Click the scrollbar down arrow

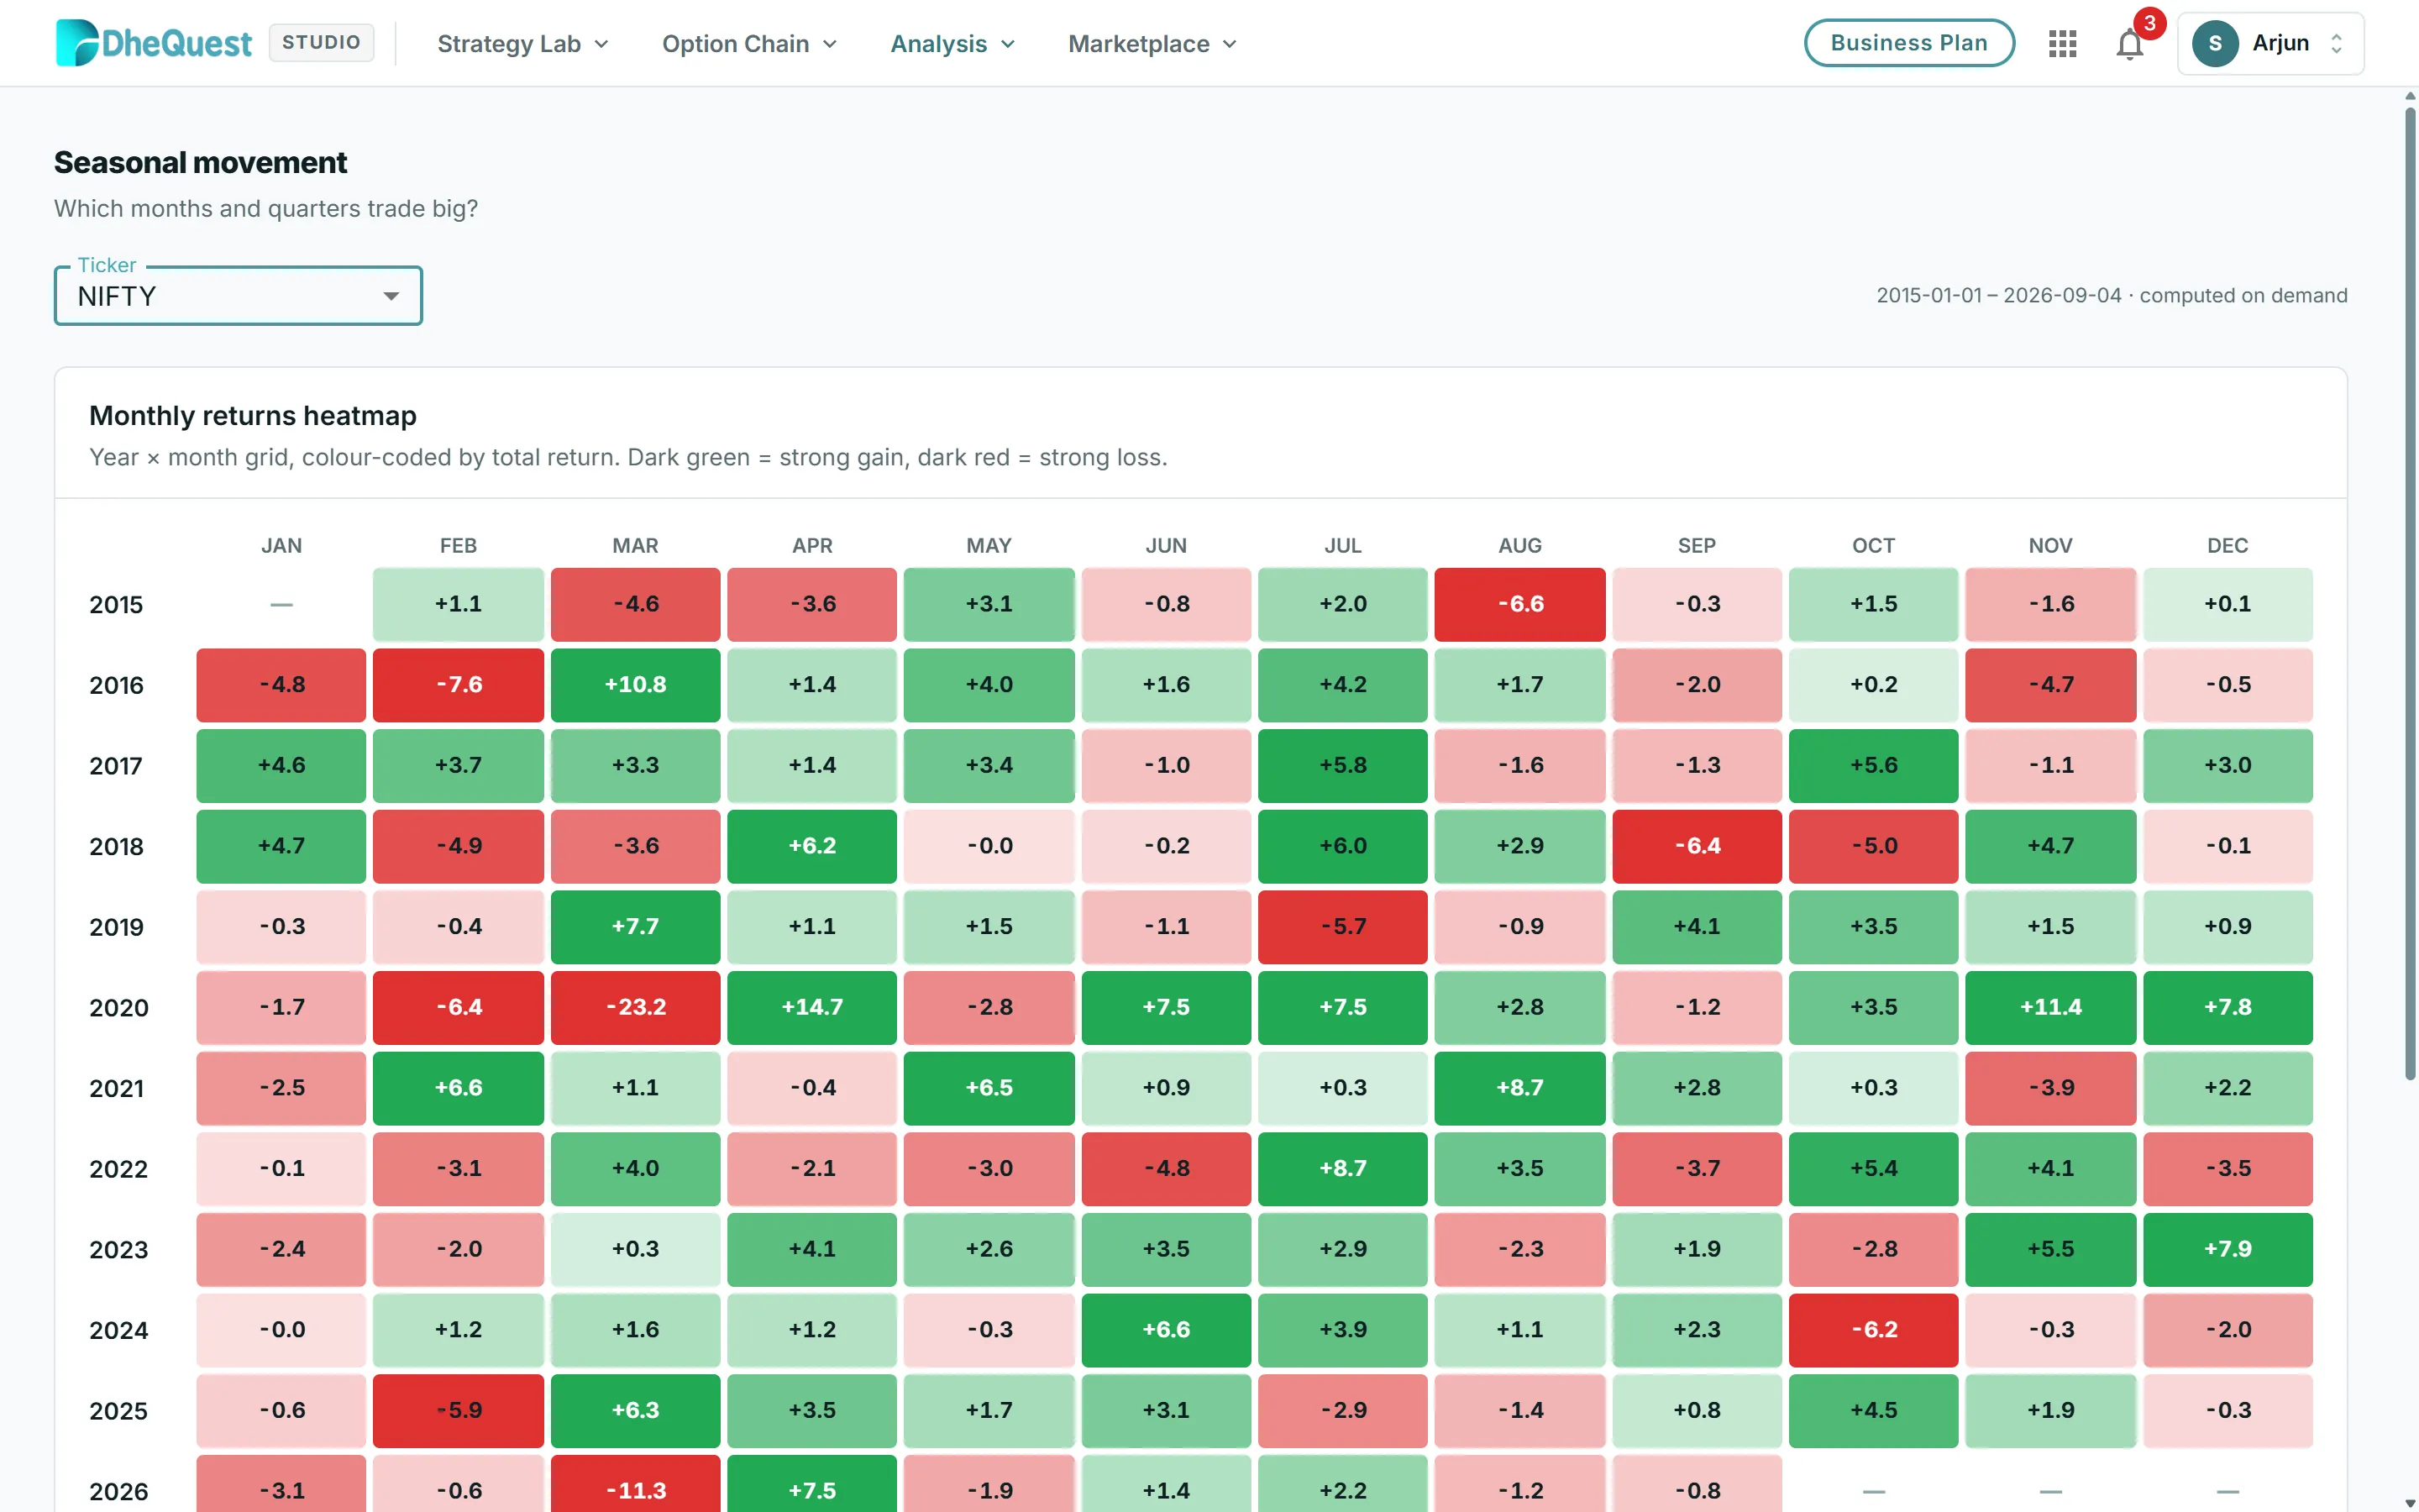point(2410,1502)
